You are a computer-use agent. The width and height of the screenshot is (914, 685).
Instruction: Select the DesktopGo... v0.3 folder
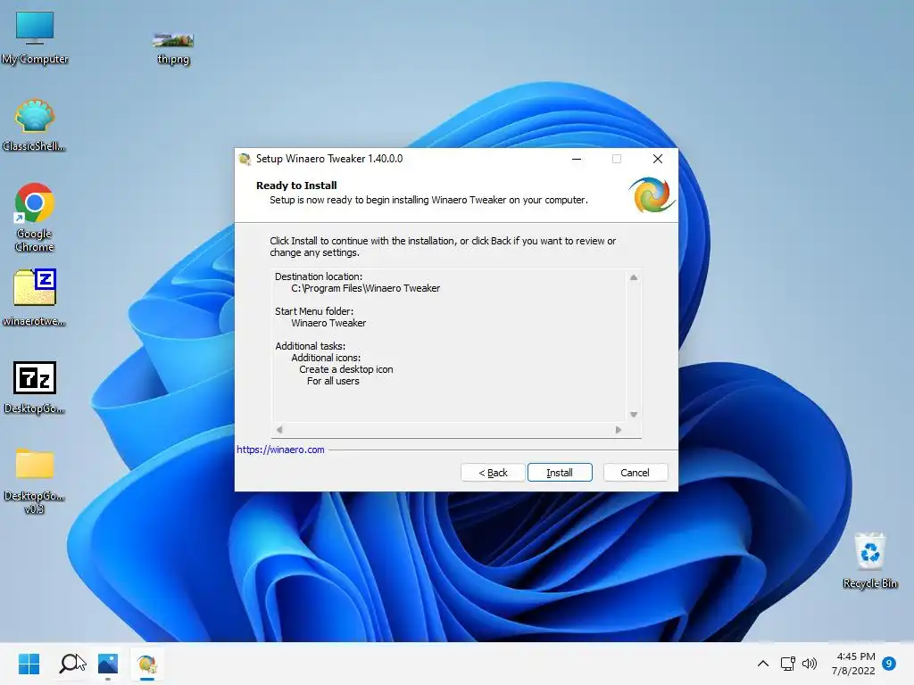[x=35, y=481]
